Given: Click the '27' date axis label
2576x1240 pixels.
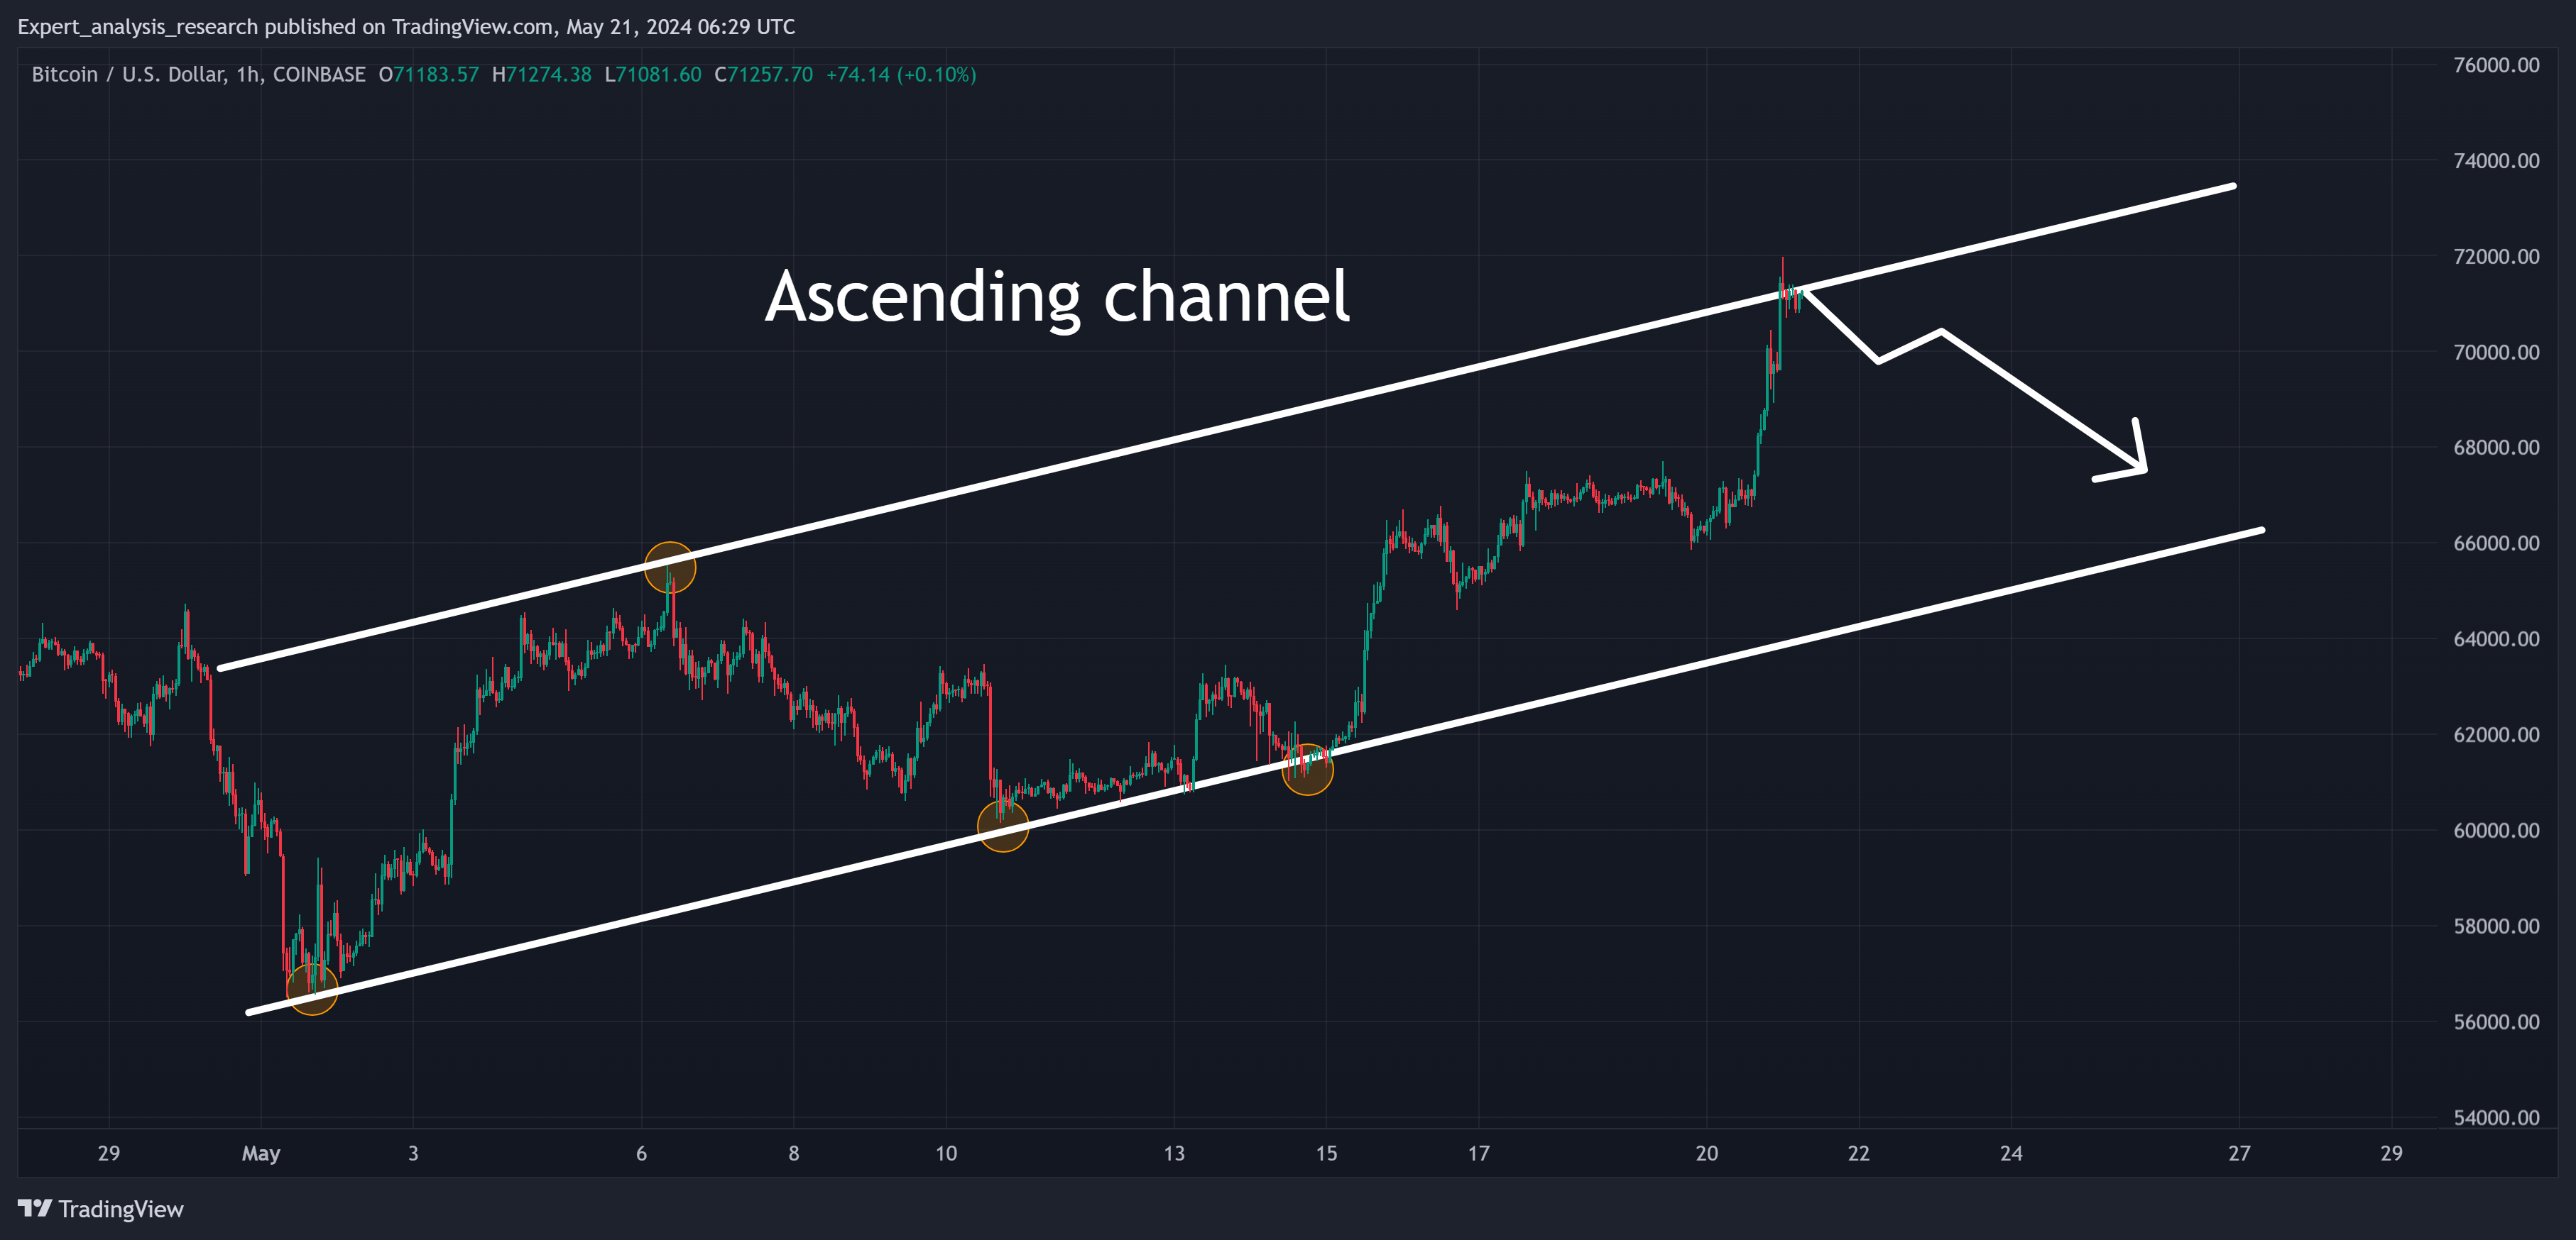Looking at the screenshot, I should point(2239,1153).
